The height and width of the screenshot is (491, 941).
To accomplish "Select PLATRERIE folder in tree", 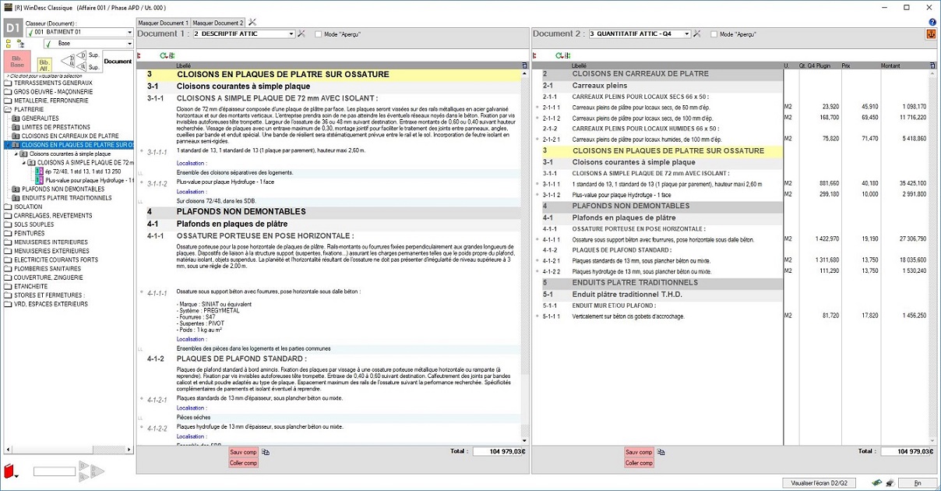I will click(24, 110).
